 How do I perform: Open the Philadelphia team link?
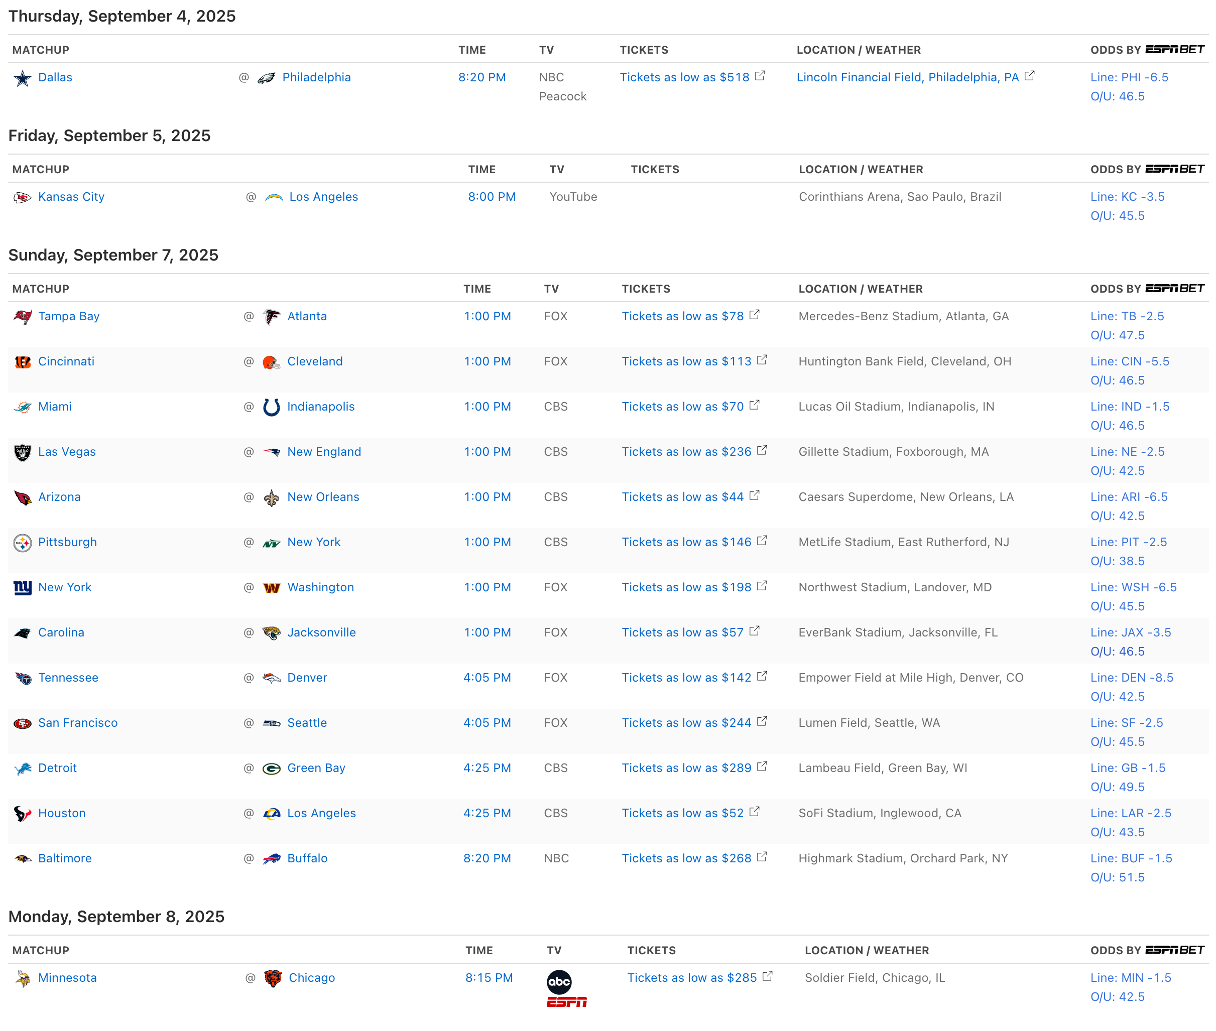coord(316,77)
